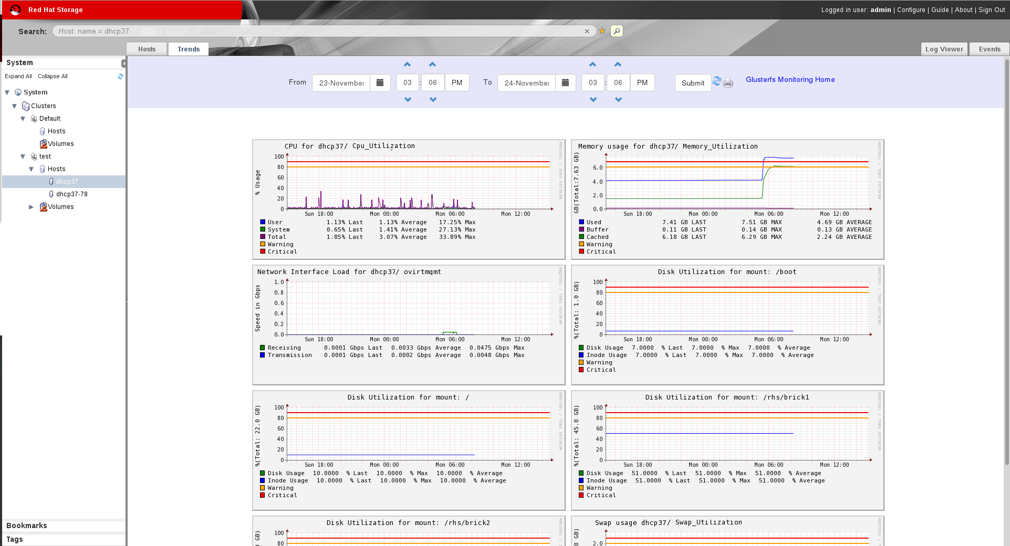Click the printer icon next to Submit

pyautogui.click(x=728, y=82)
